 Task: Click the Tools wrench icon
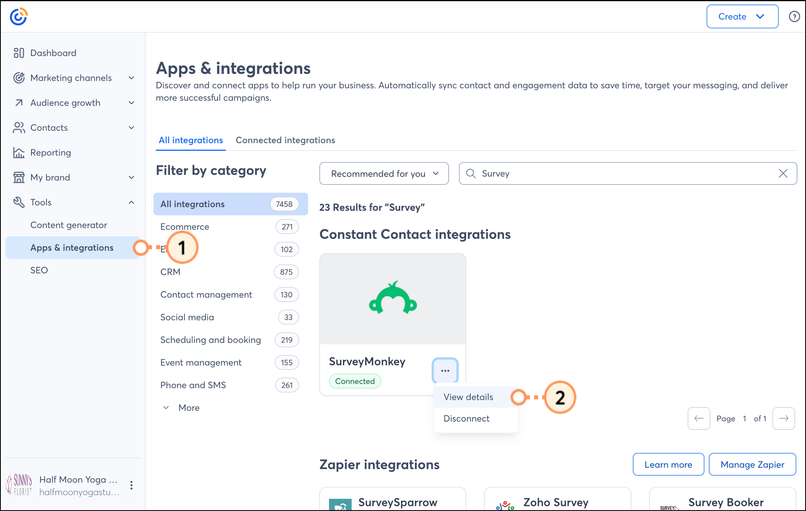tap(19, 202)
